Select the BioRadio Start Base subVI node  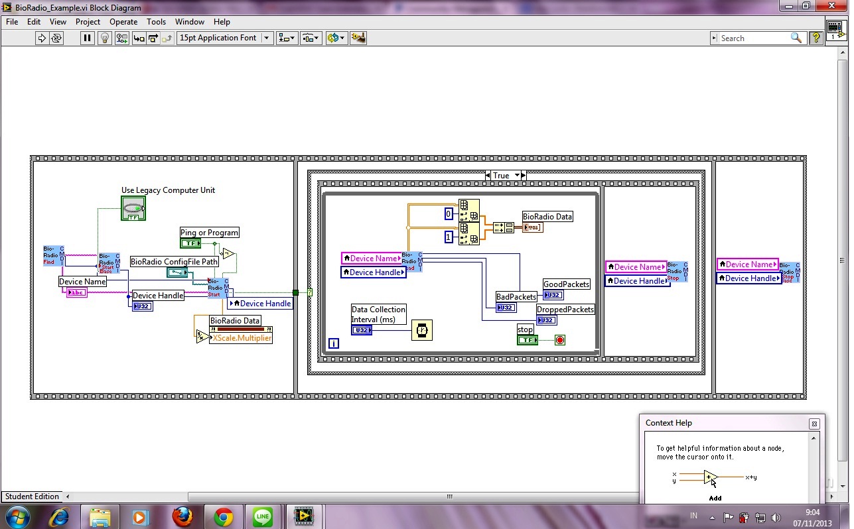coord(109,263)
